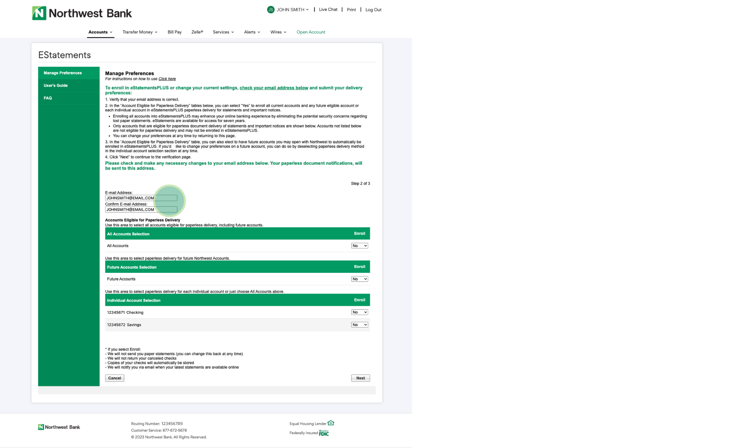The width and height of the screenshot is (735, 448).
Task: Select User's Guide in sidebar
Action: [x=55, y=86]
